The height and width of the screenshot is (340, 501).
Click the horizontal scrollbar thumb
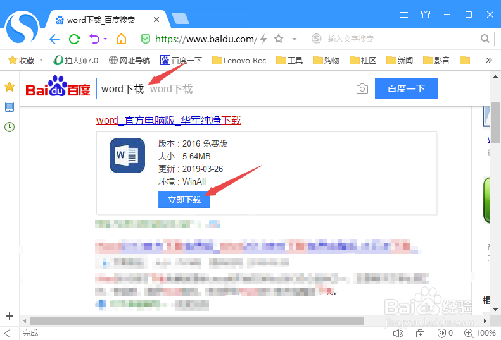(197, 320)
